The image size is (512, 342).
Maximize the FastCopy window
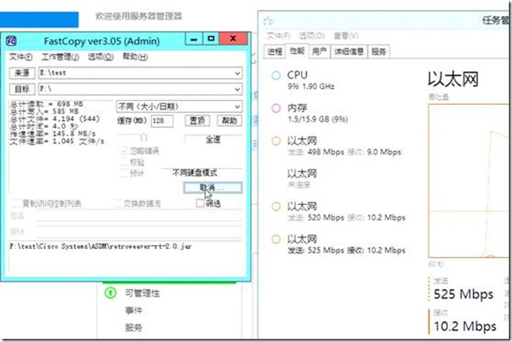point(211,39)
